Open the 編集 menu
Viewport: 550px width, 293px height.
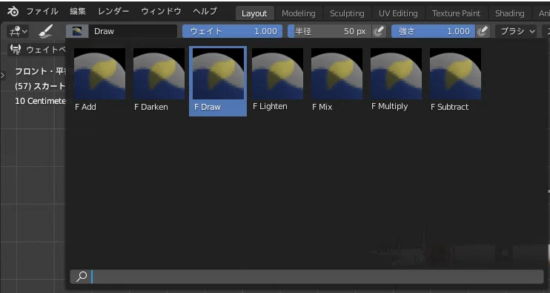click(x=78, y=12)
